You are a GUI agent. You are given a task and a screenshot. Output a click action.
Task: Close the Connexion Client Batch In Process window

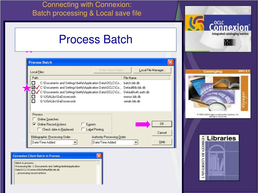click(x=99, y=156)
